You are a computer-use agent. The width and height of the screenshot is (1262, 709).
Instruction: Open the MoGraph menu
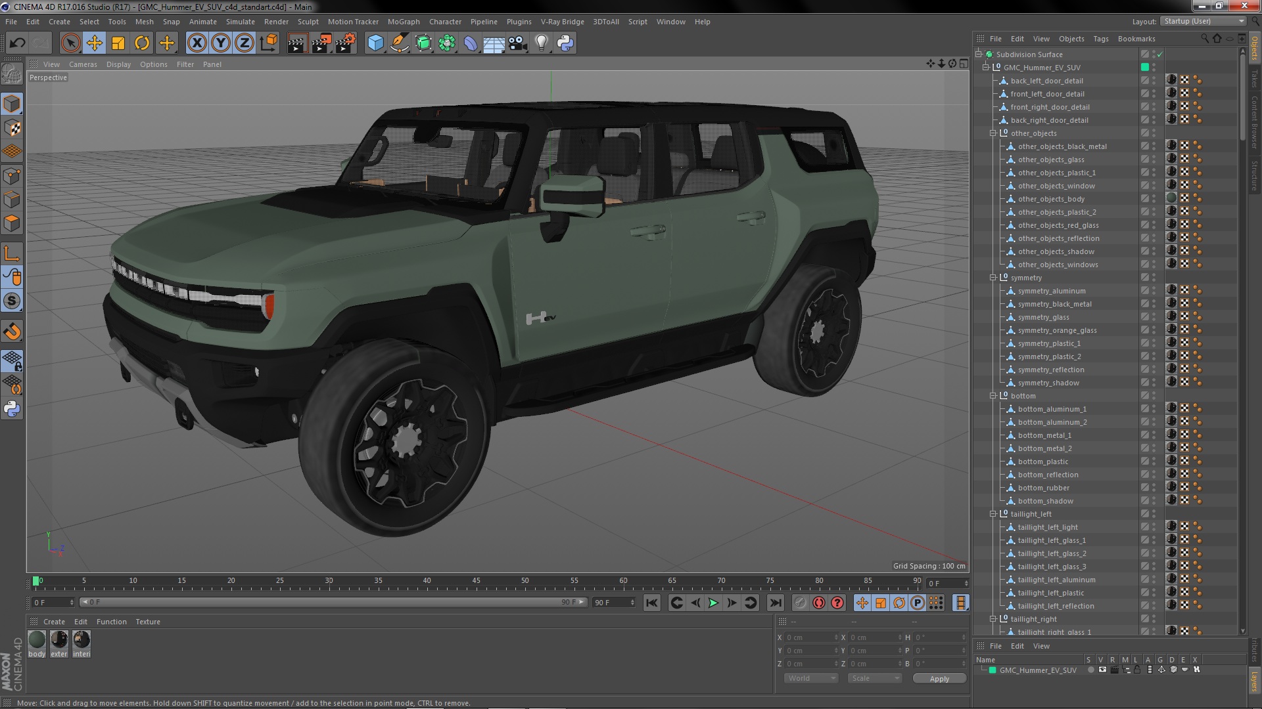click(x=404, y=22)
